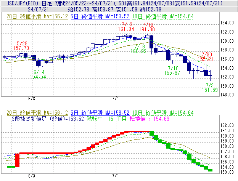Click the 10日 終値平滑 MA=154.64 link in lower chart
This screenshot has width=238, height=181.
click(163, 113)
